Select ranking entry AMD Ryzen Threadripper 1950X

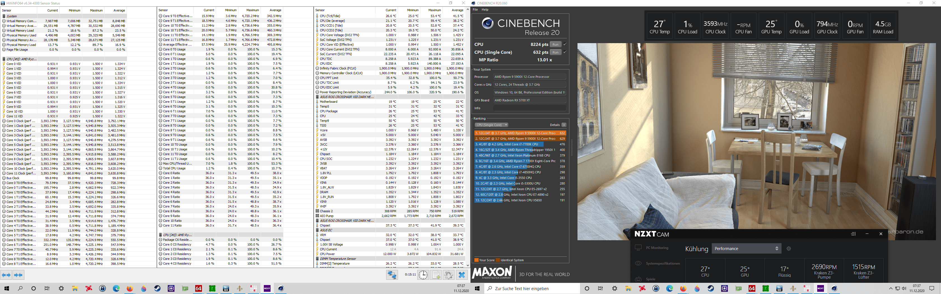520,150
